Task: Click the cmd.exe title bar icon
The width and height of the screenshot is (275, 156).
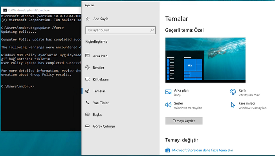Action: pos(5,10)
